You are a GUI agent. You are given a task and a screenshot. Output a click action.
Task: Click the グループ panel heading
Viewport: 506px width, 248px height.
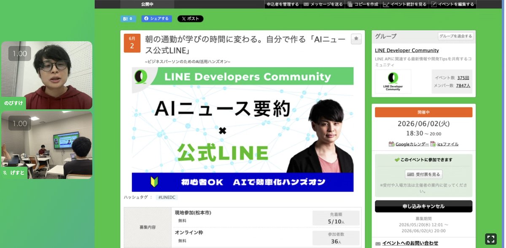pyautogui.click(x=386, y=36)
